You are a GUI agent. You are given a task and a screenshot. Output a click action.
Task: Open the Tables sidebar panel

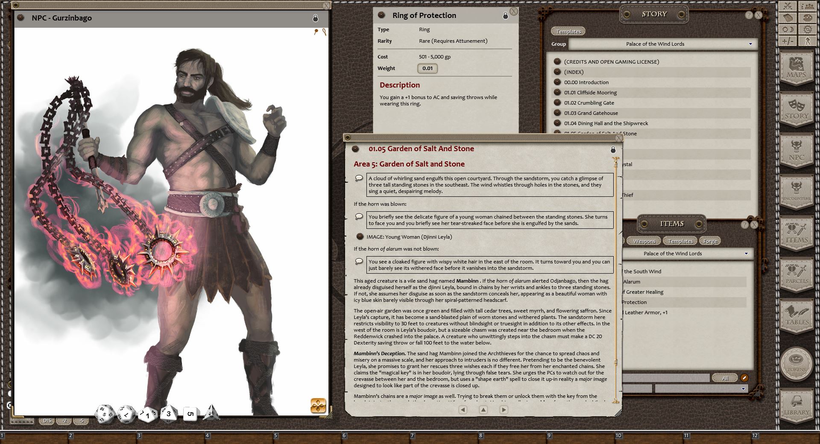click(797, 317)
